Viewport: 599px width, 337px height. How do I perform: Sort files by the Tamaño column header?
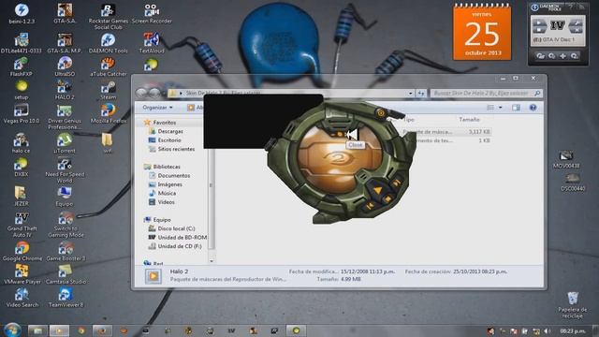click(x=469, y=120)
